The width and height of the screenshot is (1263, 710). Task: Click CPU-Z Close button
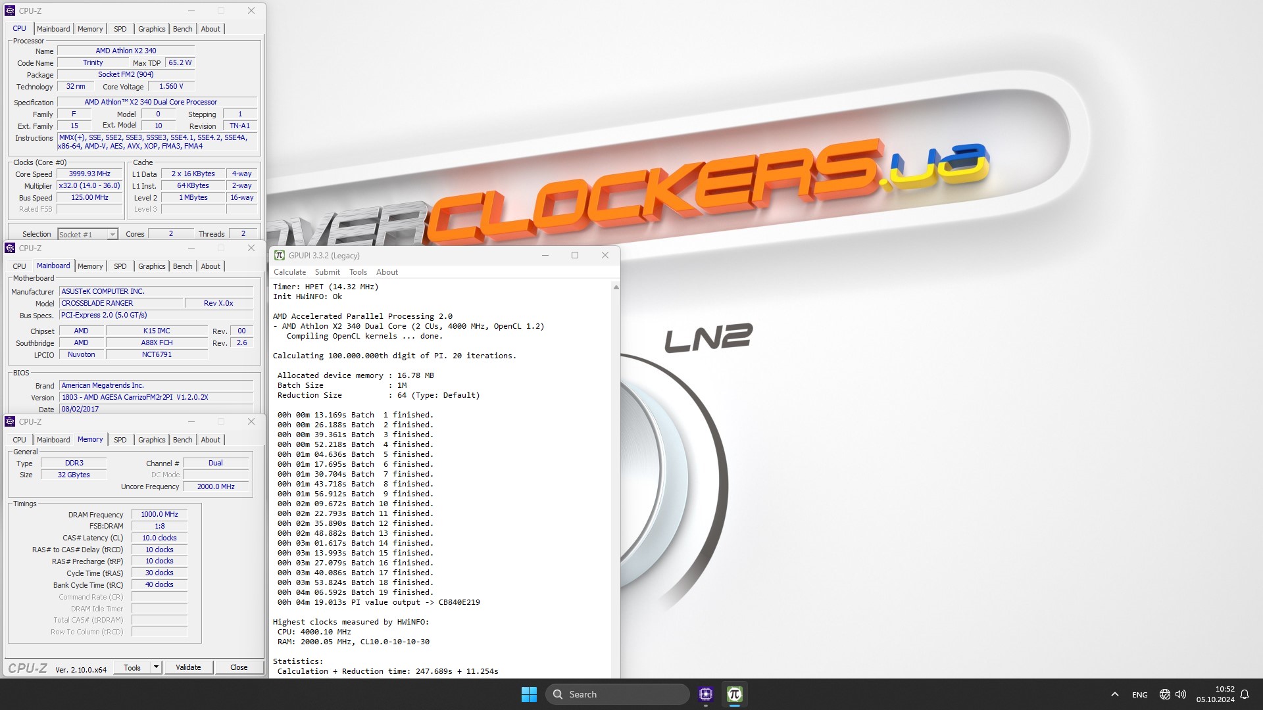(x=239, y=667)
